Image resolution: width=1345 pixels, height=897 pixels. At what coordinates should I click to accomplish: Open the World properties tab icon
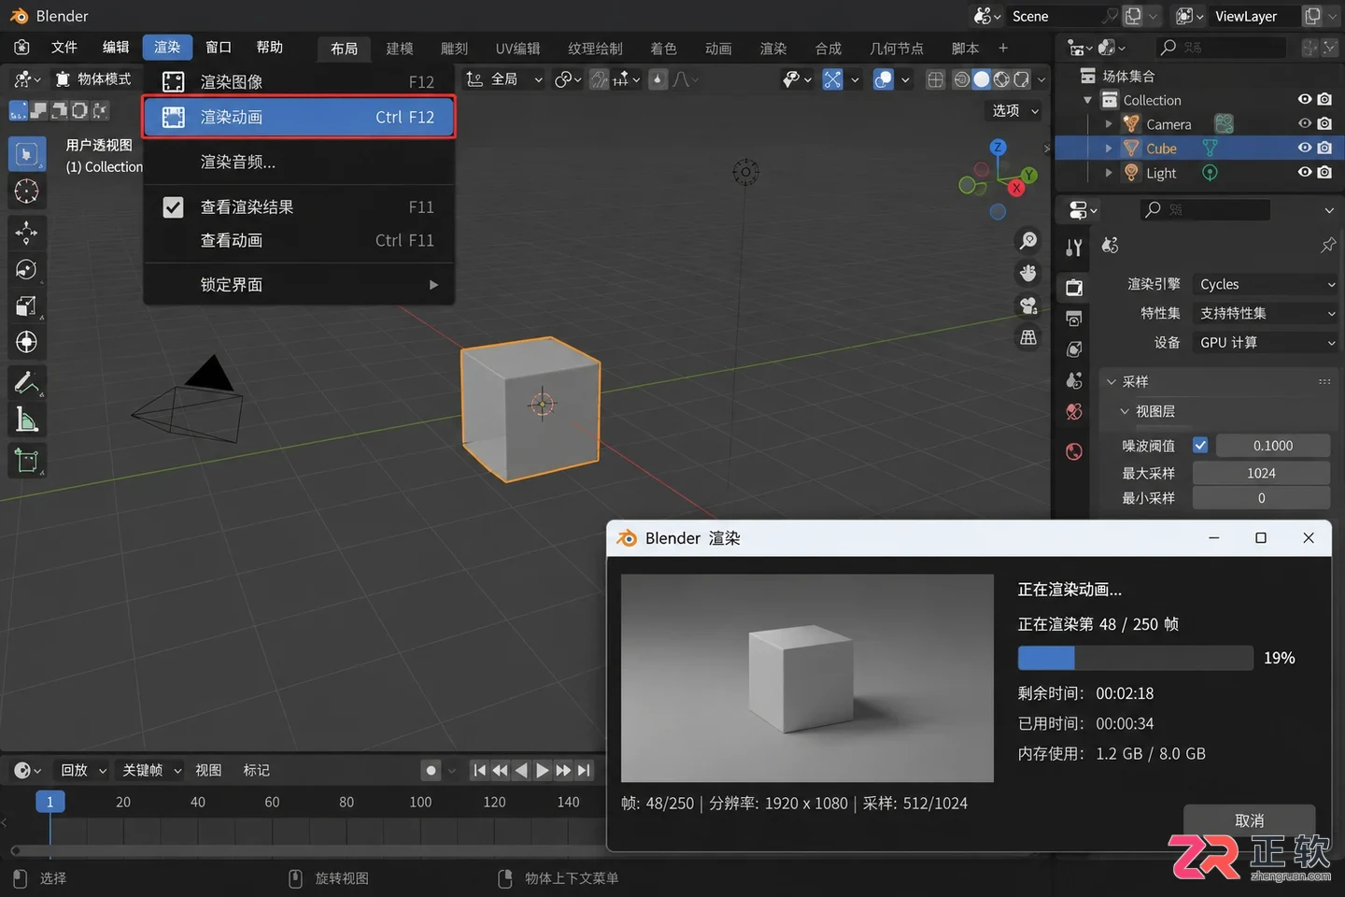[1074, 451]
